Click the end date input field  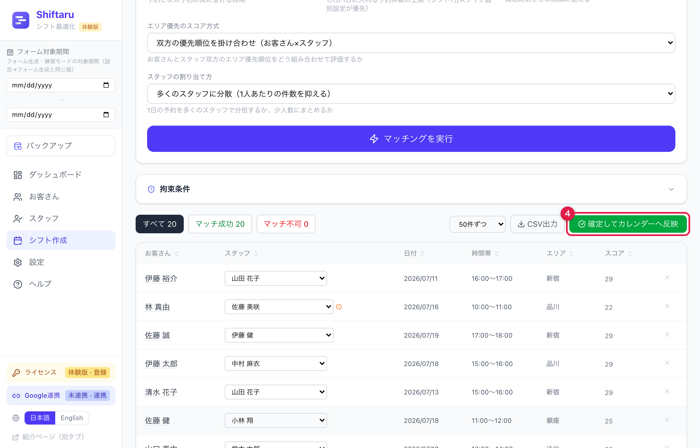61,115
